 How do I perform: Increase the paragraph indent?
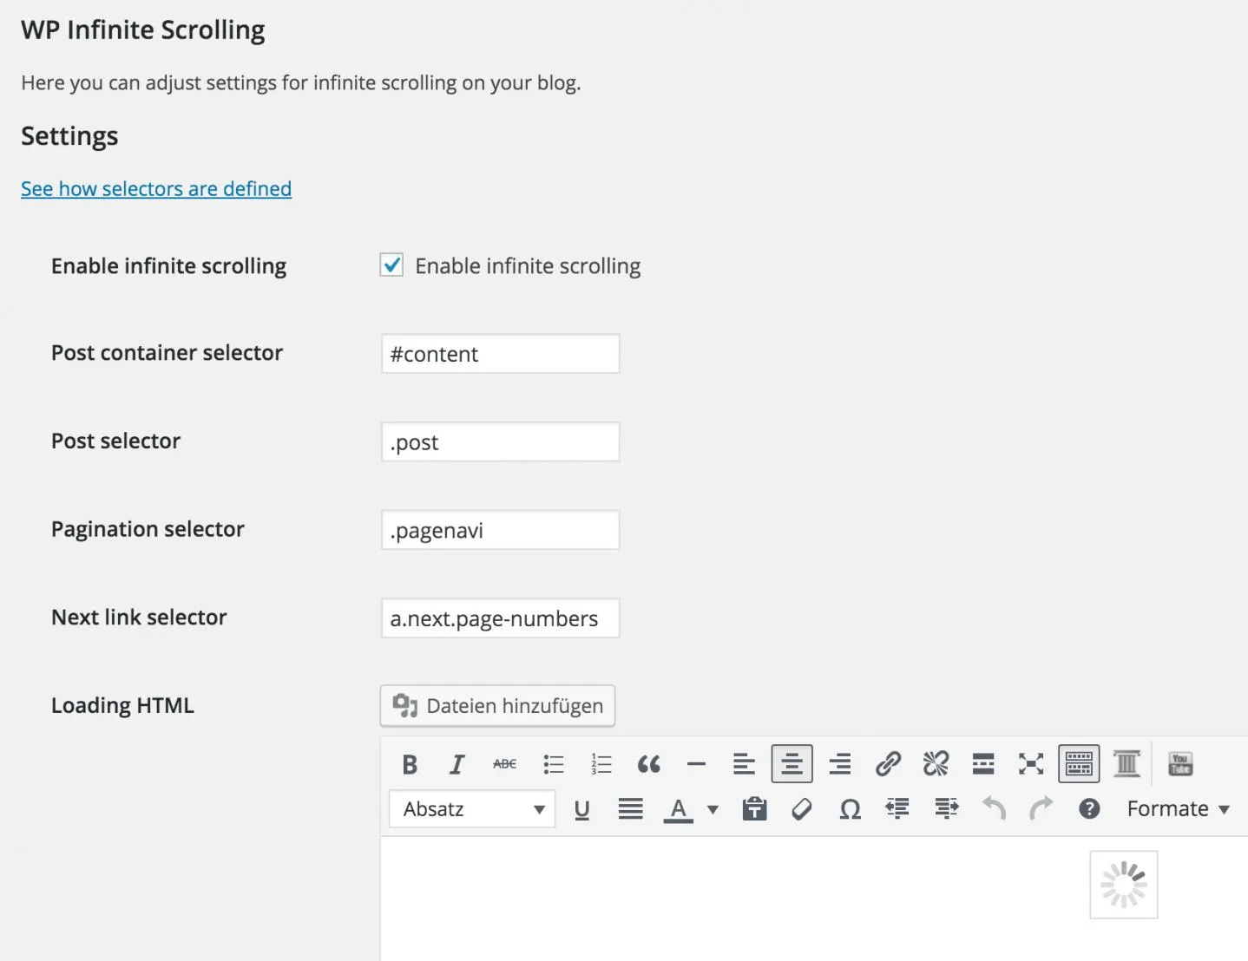tap(946, 809)
